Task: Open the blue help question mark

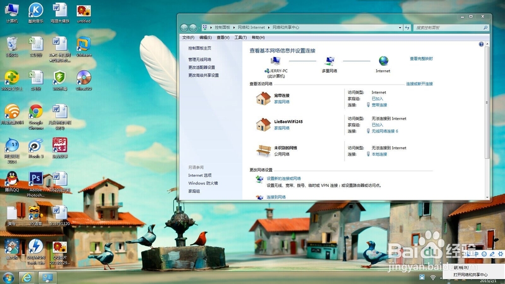Action: (x=481, y=44)
